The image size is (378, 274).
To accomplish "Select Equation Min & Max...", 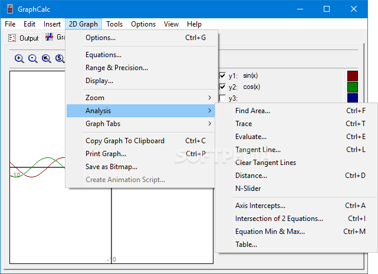I will click(x=296, y=232).
